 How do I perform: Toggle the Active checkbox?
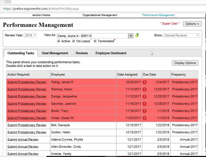click(x=59, y=41)
